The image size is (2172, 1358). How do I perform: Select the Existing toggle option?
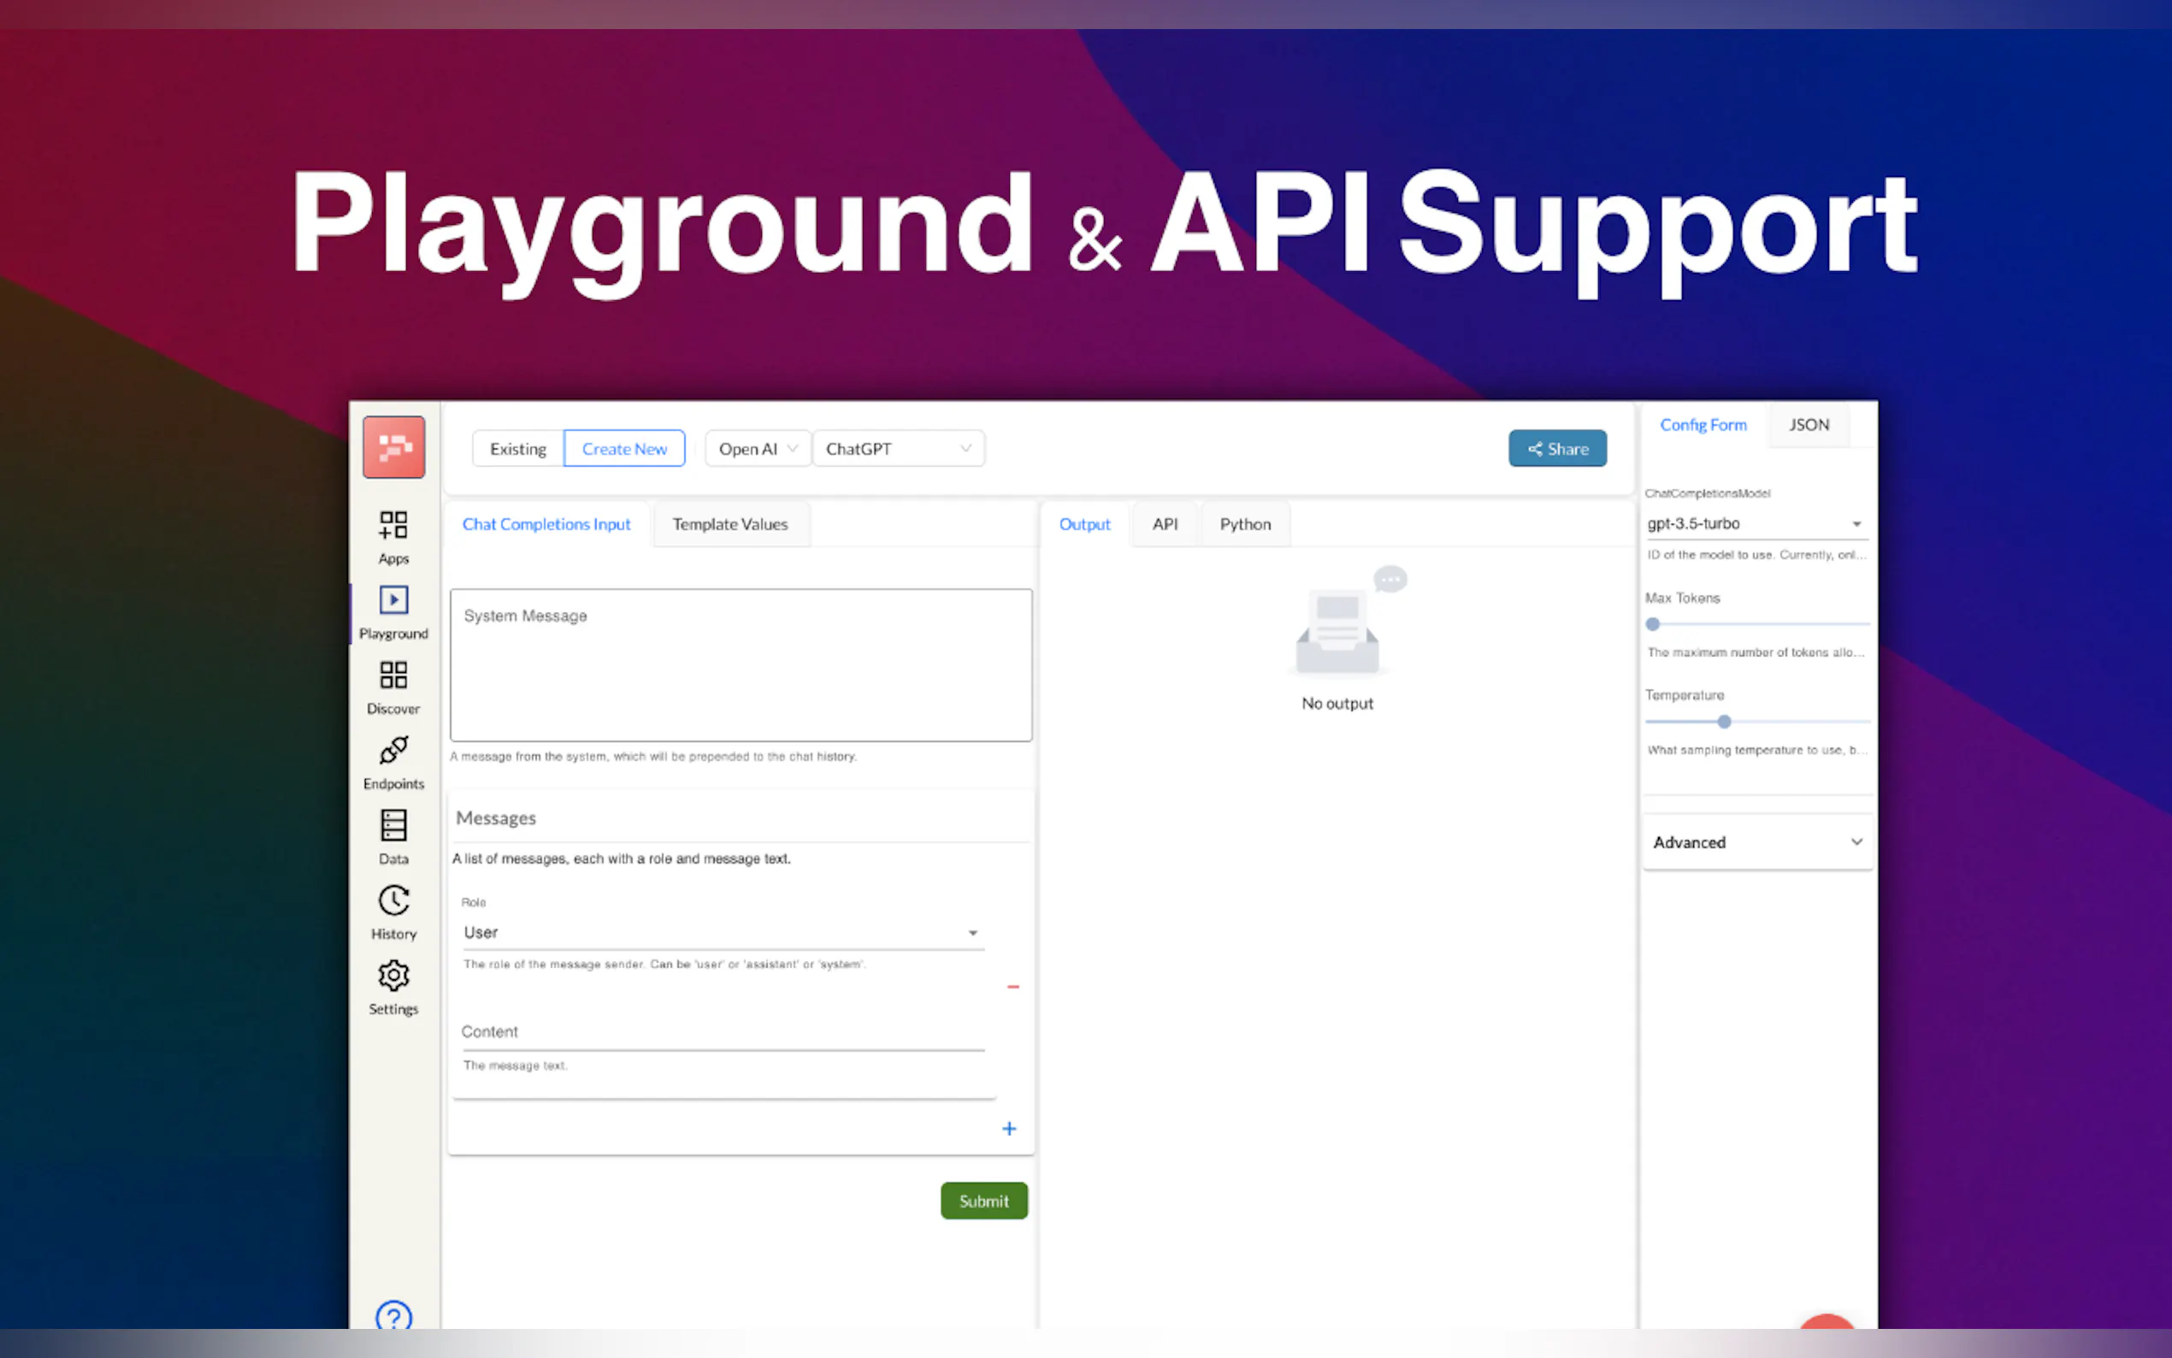[x=518, y=449]
